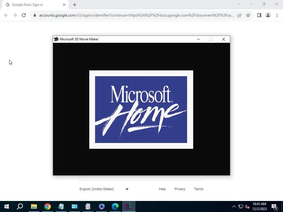Open the Chrome three-dot menu
The height and width of the screenshot is (212, 283).
click(277, 15)
